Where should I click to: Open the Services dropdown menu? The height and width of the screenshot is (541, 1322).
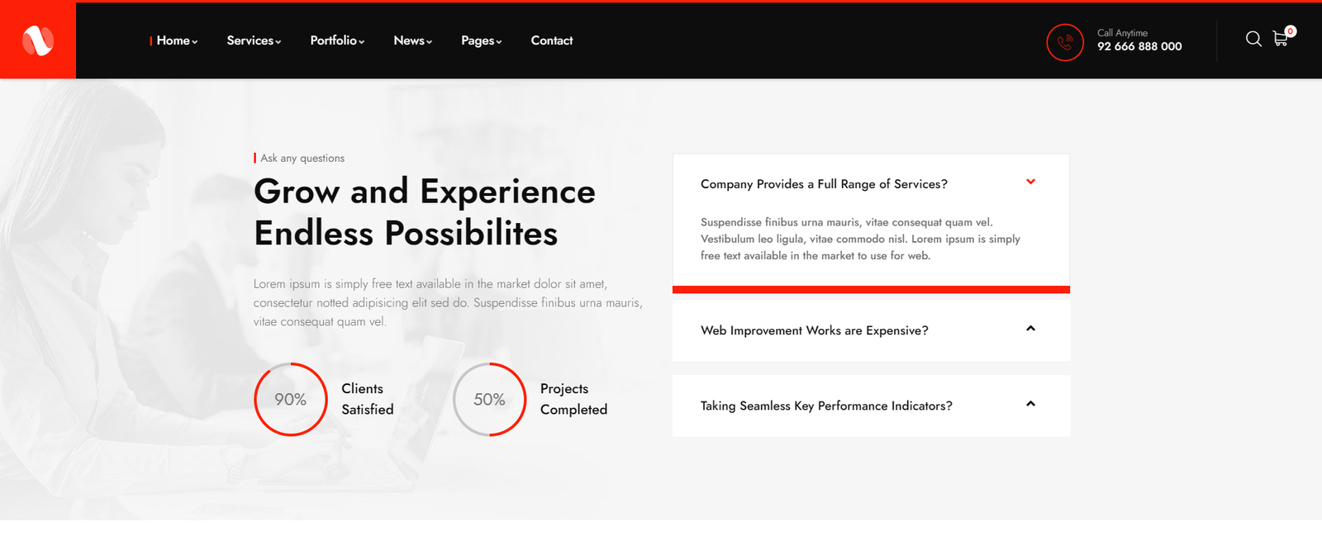coord(250,40)
